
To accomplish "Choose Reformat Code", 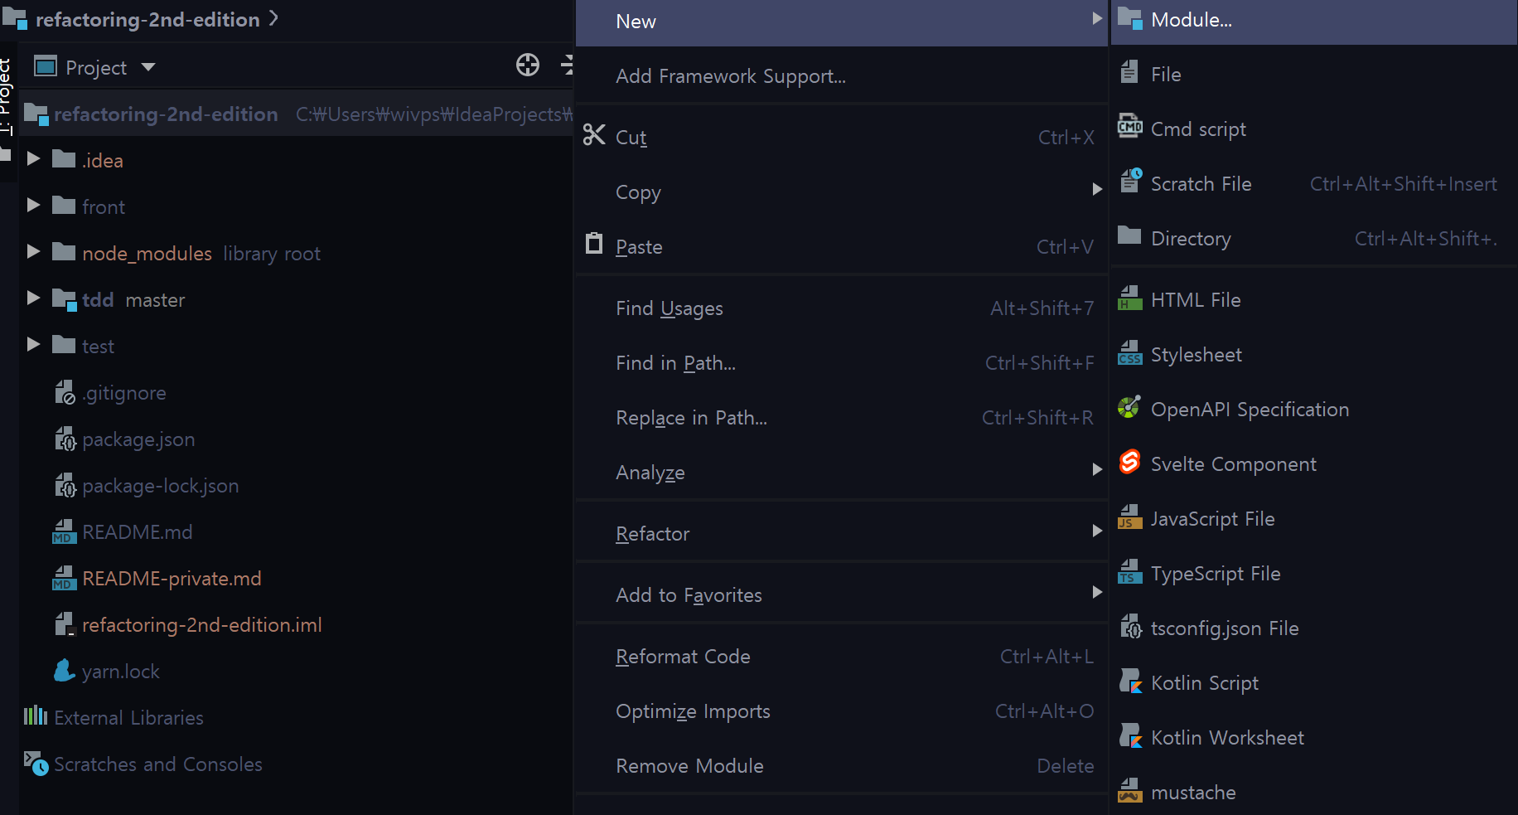I will (841, 657).
